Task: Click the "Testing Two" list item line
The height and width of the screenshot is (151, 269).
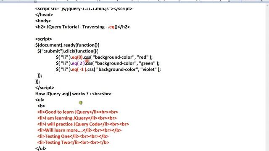Action: pos(73,142)
